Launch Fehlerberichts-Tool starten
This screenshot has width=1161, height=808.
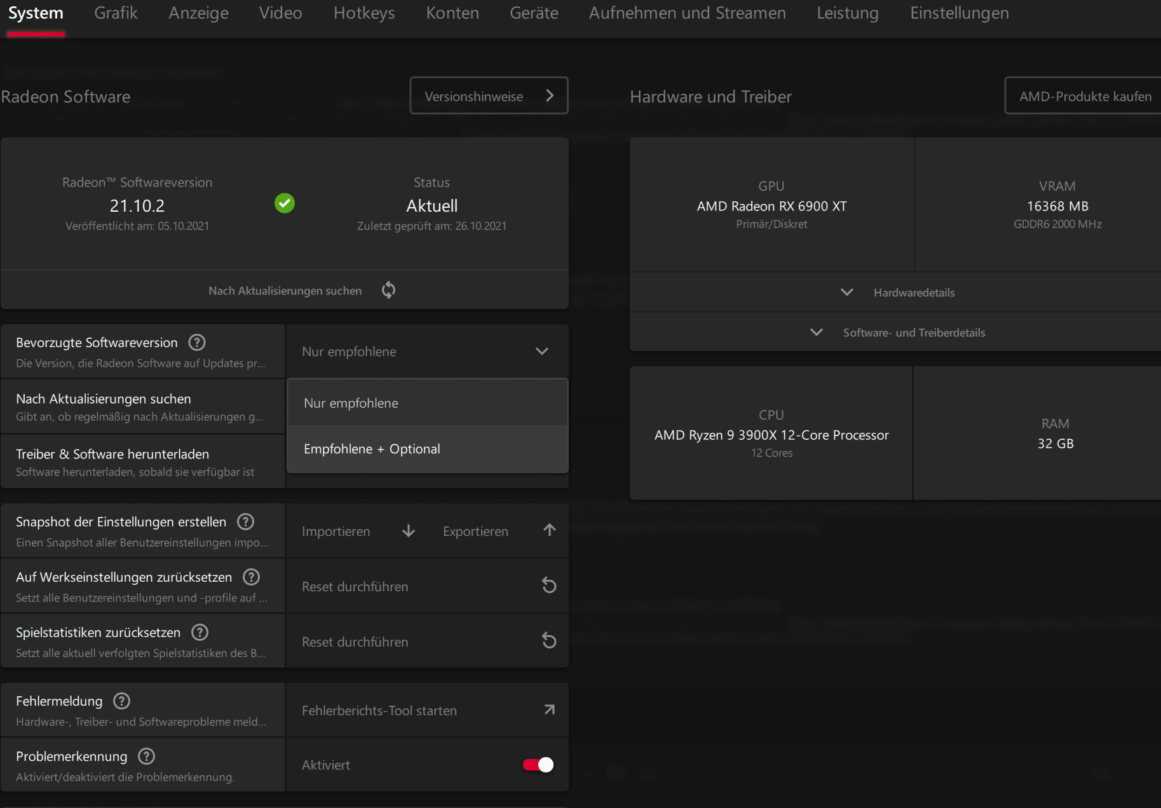point(379,711)
